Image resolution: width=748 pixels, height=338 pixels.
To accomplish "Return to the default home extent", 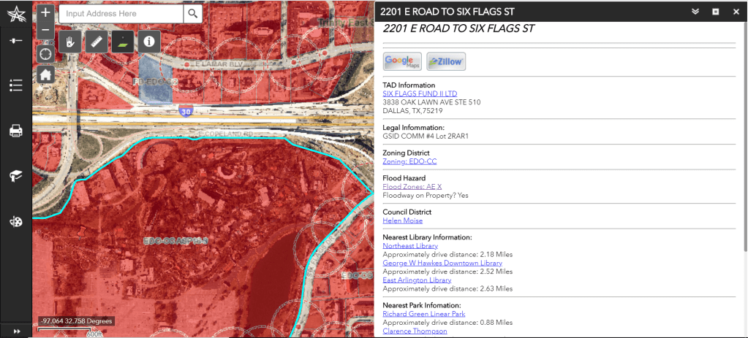I will click(45, 74).
